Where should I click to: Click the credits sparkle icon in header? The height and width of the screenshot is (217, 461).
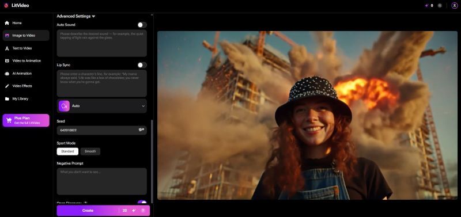coord(426,6)
